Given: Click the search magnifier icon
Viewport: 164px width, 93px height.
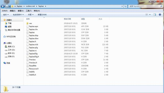Looking at the screenshot, I should (161, 6).
